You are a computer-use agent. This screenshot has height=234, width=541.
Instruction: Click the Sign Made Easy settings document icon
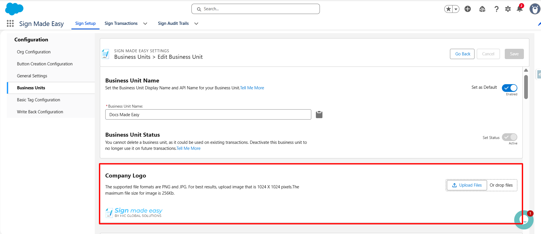(x=106, y=54)
